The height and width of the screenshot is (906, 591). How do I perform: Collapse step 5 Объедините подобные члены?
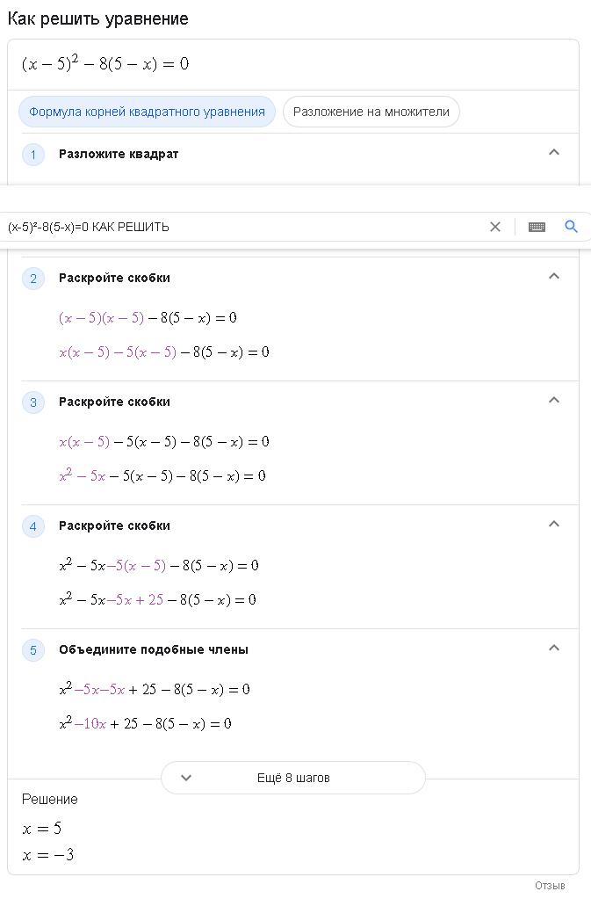(554, 648)
